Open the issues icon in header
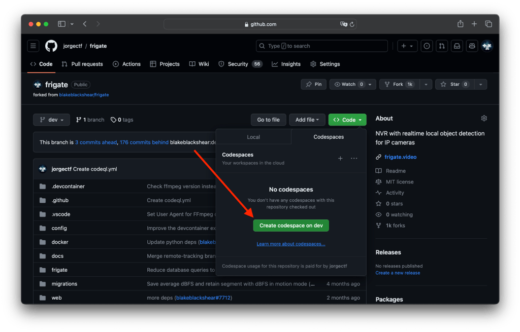Viewport: 520px width, 332px height. 427,46
